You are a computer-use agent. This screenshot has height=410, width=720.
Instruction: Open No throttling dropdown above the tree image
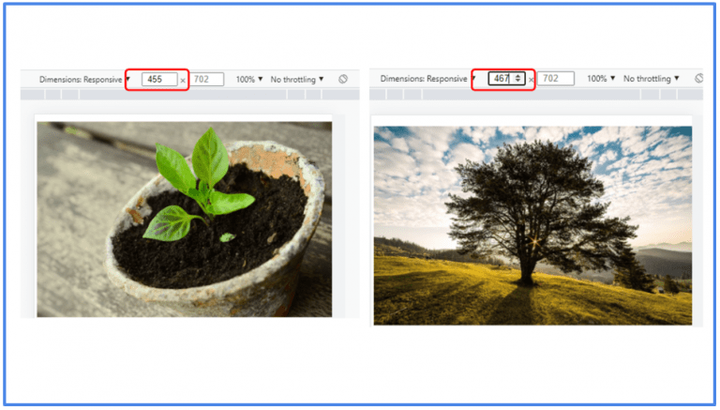(650, 80)
